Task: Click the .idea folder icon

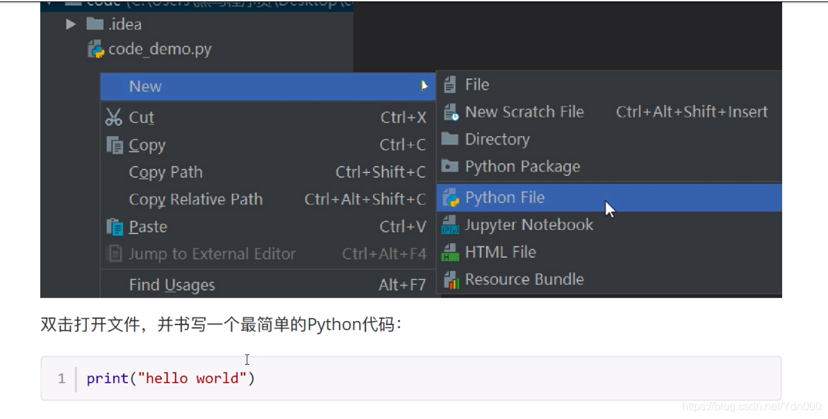Action: click(94, 24)
